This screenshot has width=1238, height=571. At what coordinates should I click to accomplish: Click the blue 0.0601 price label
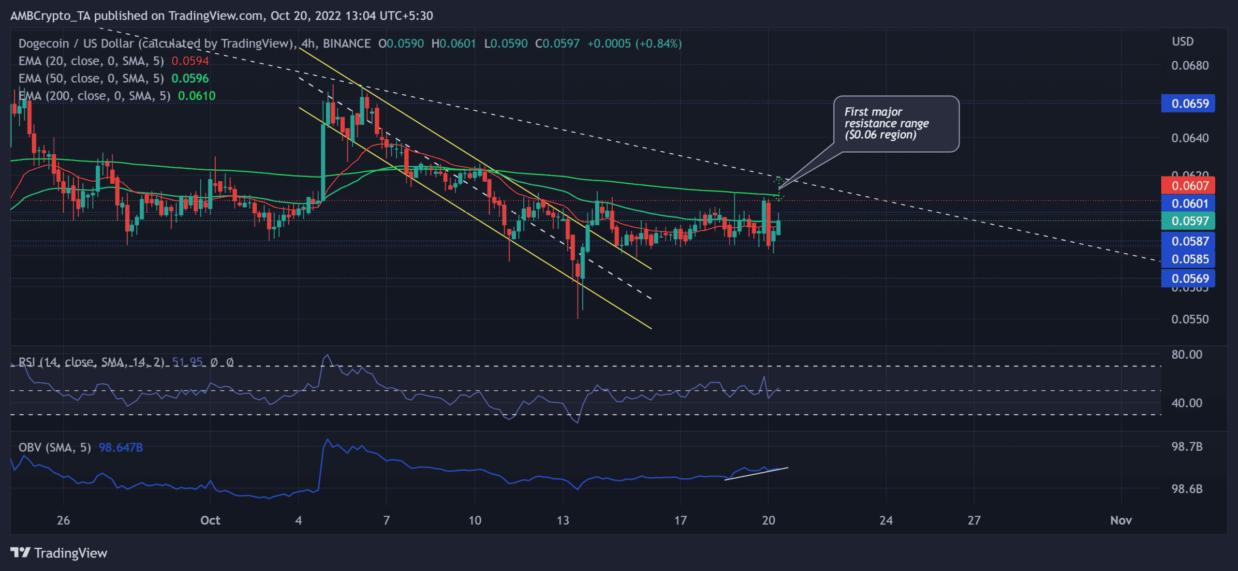[1188, 204]
